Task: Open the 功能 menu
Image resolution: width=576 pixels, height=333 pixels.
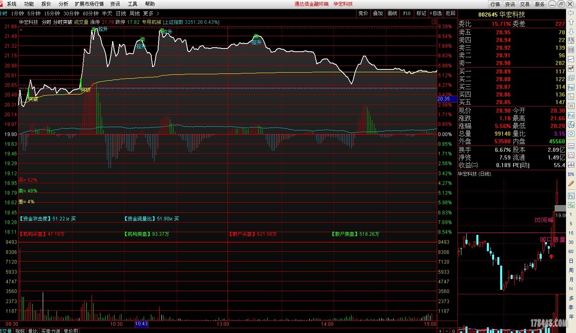Action: pos(29,4)
